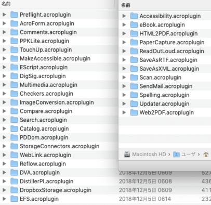Expand the WebLink.acroplugin disclosure triangle
The image size is (211, 205).
[x=4, y=155]
